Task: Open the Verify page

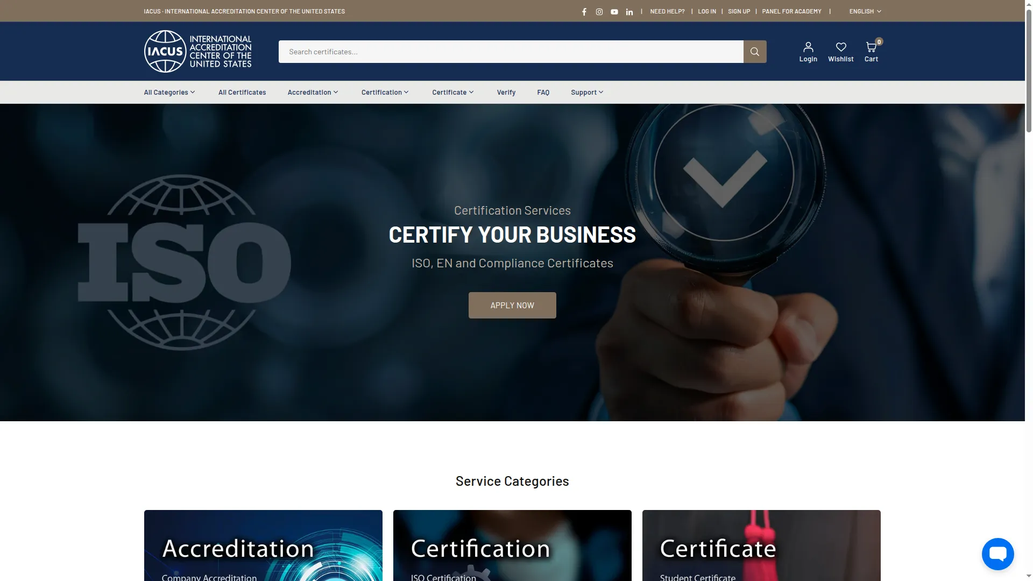Action: click(506, 93)
